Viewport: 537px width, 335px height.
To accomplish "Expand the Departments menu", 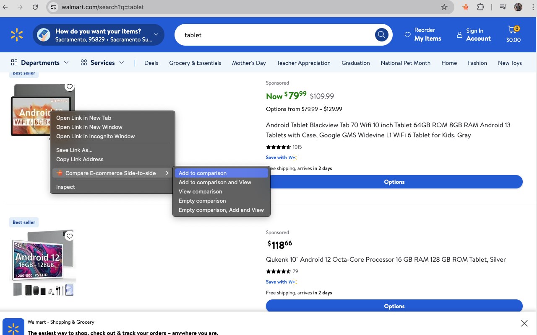I will [x=40, y=63].
